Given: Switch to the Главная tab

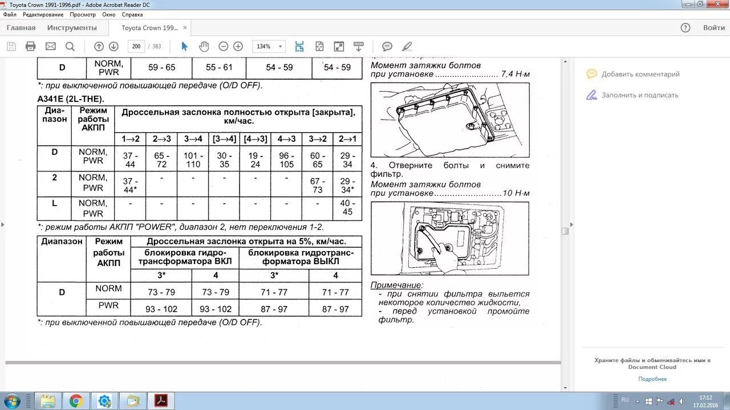Looking at the screenshot, I should point(21,27).
